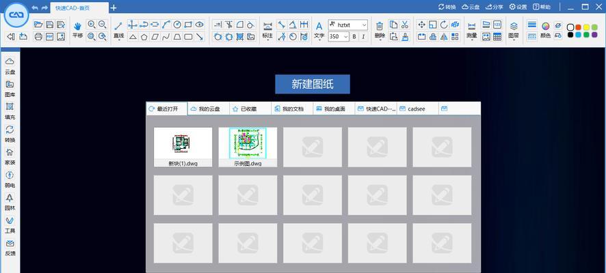Viewport: 606px width, 273px height.
Task: Select the parallelogram shape tool
Action: coord(155,37)
